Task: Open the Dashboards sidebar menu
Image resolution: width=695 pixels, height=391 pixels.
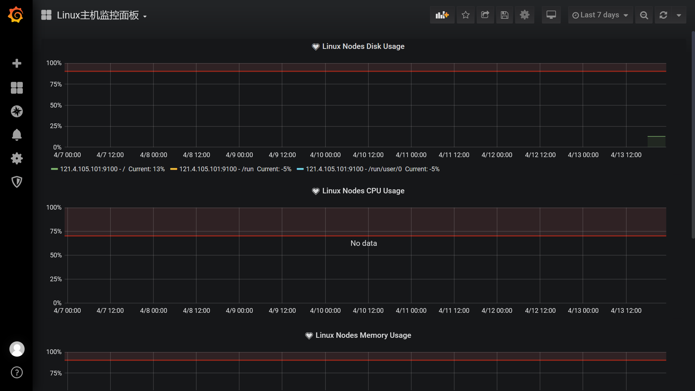Action: click(x=17, y=88)
